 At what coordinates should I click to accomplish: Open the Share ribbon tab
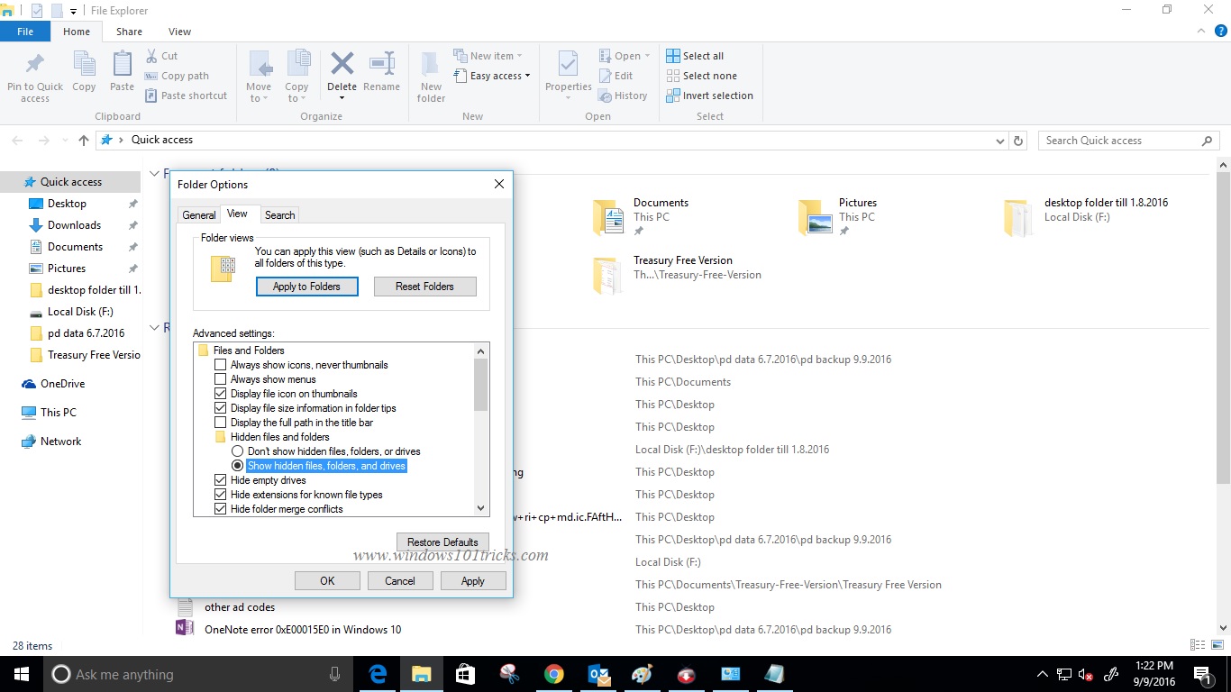129,31
